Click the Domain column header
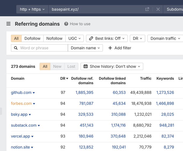The height and width of the screenshot is (151, 183). (x=17, y=78)
